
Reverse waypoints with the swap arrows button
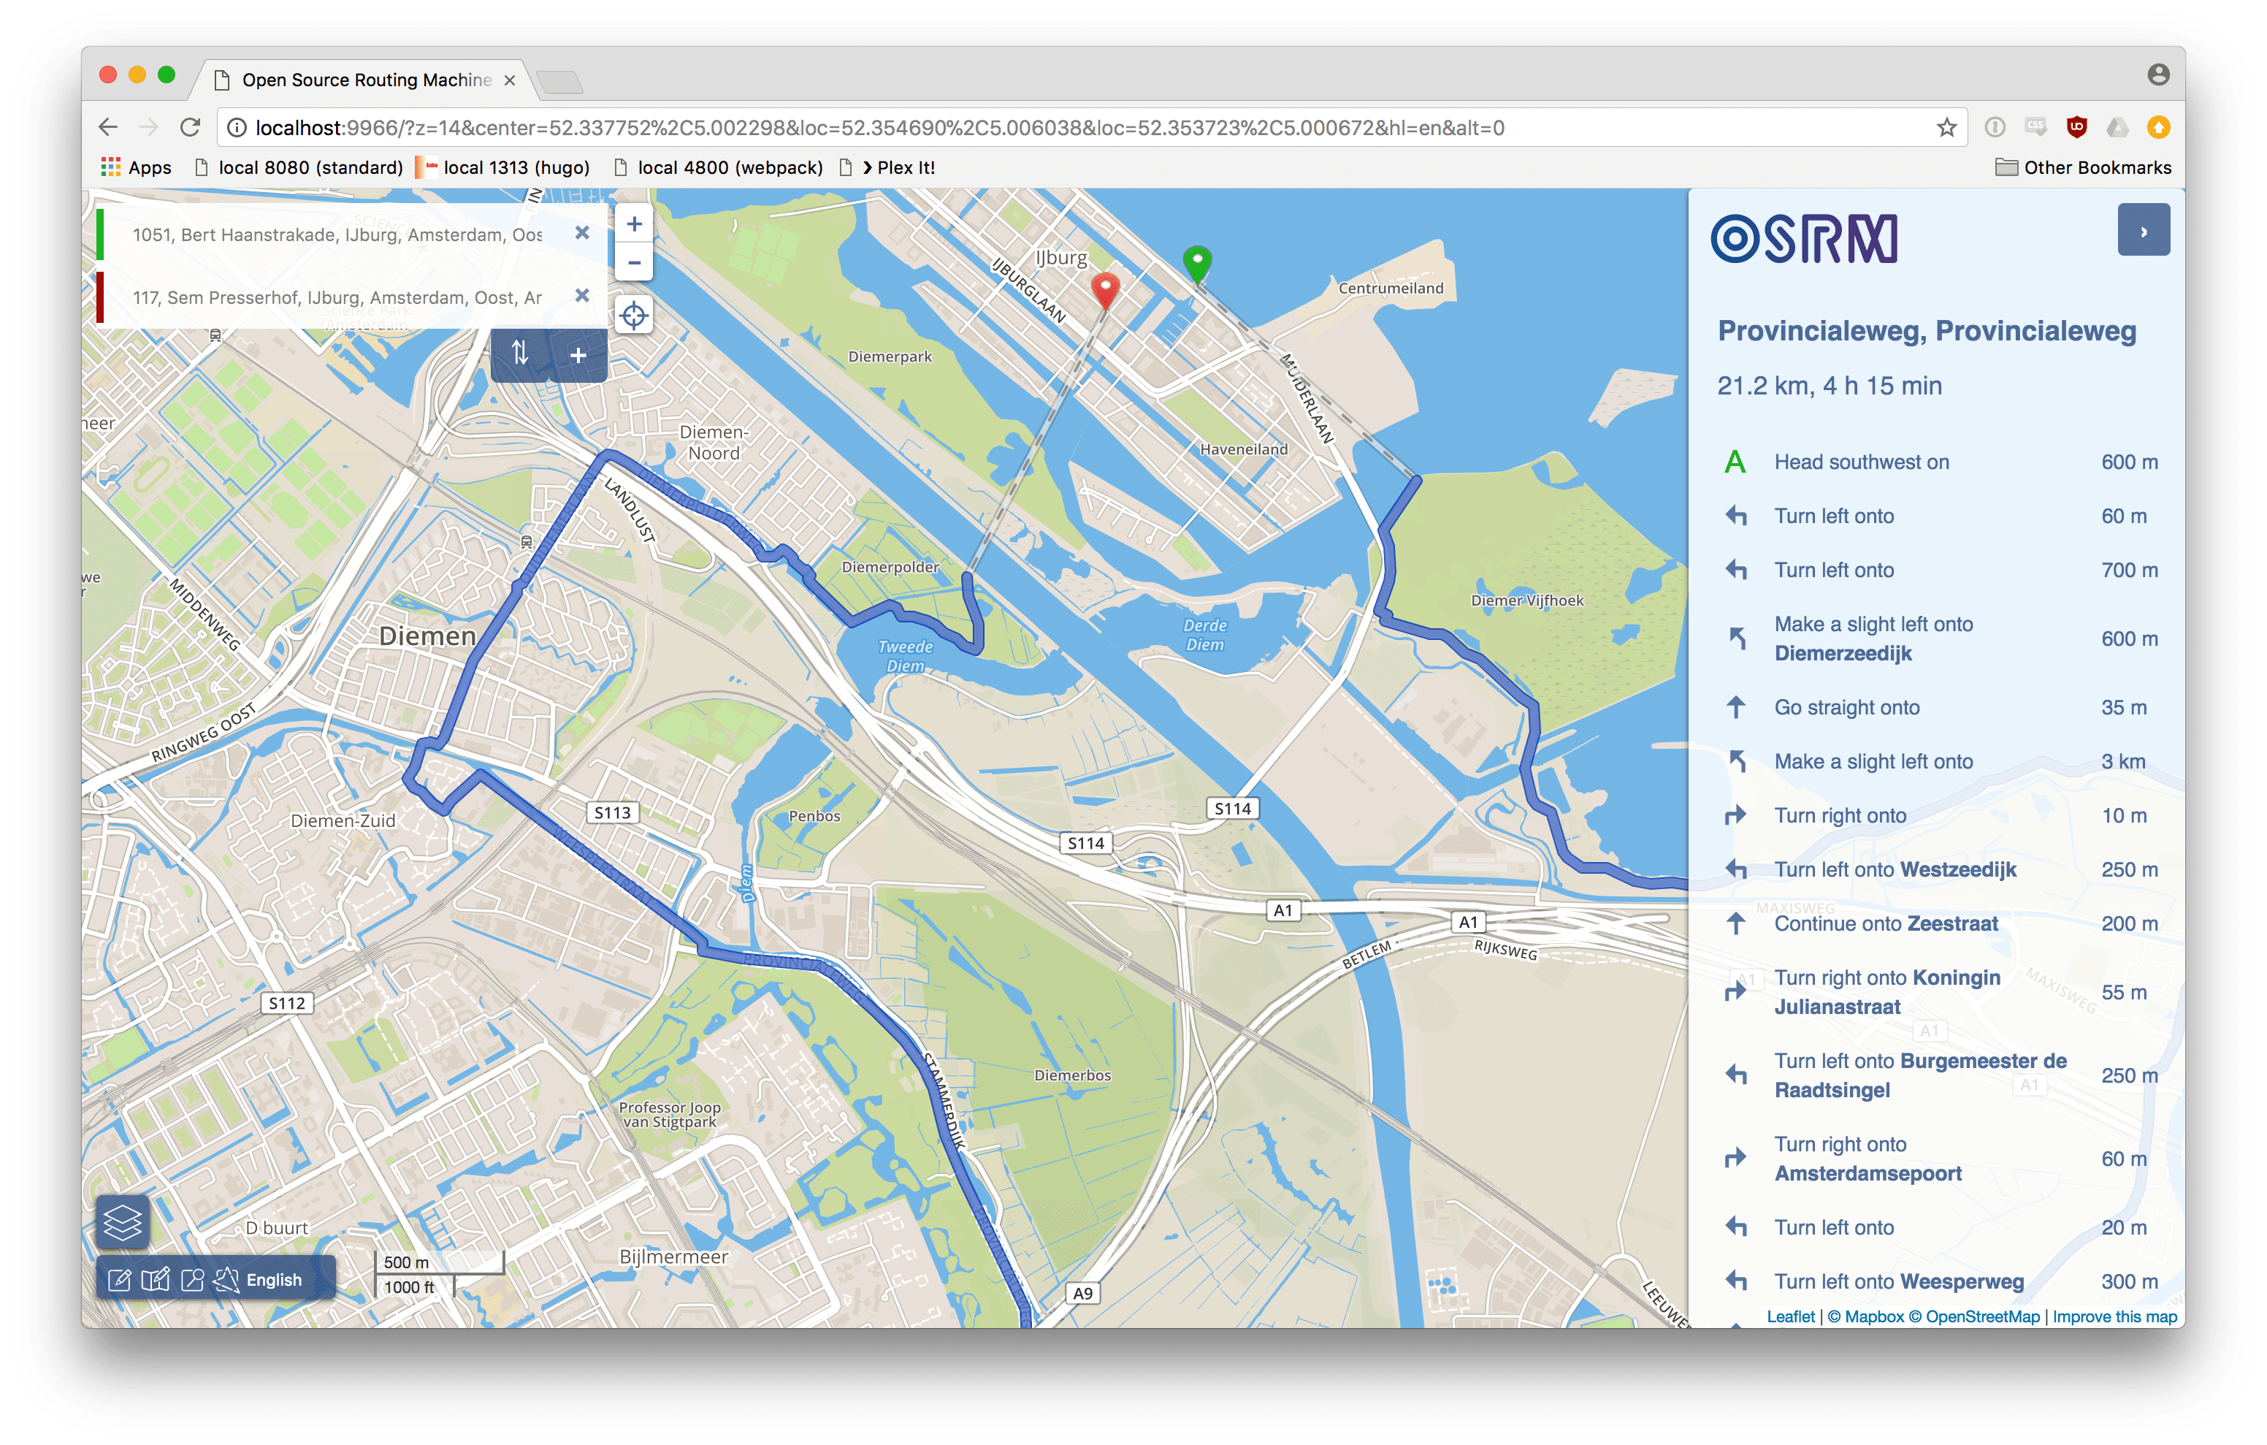[x=520, y=354]
